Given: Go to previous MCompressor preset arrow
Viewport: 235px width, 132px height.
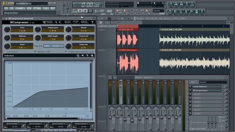Looking at the screenshot, I should 56,22.
